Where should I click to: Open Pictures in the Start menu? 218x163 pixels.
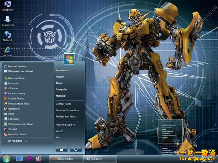point(60,77)
